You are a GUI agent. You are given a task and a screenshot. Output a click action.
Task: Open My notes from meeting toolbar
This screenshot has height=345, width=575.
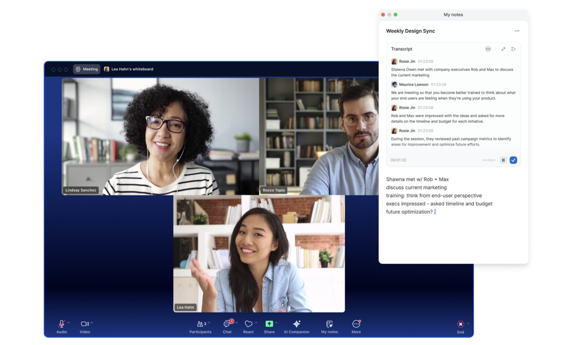pos(329,327)
